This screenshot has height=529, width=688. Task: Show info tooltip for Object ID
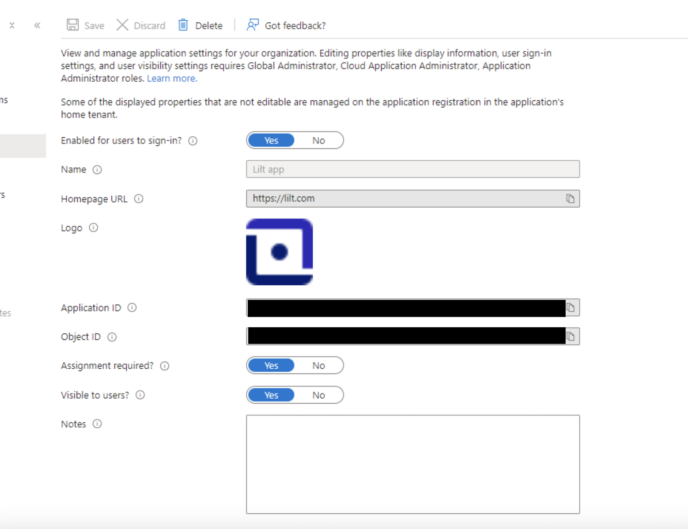point(112,337)
